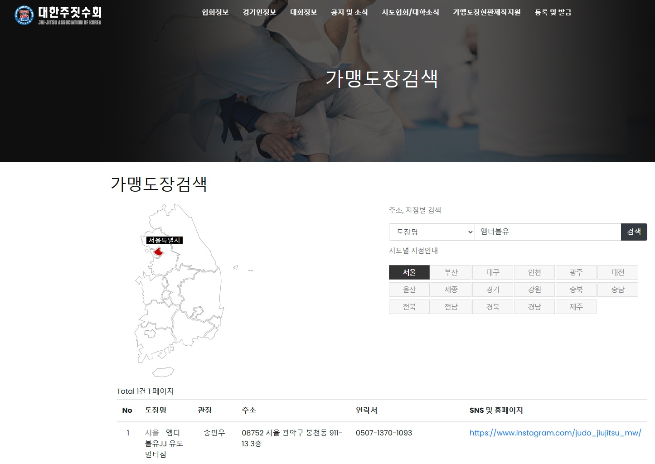Select the 제주 region filter
Screen dimensions: 655x464
tap(576, 307)
